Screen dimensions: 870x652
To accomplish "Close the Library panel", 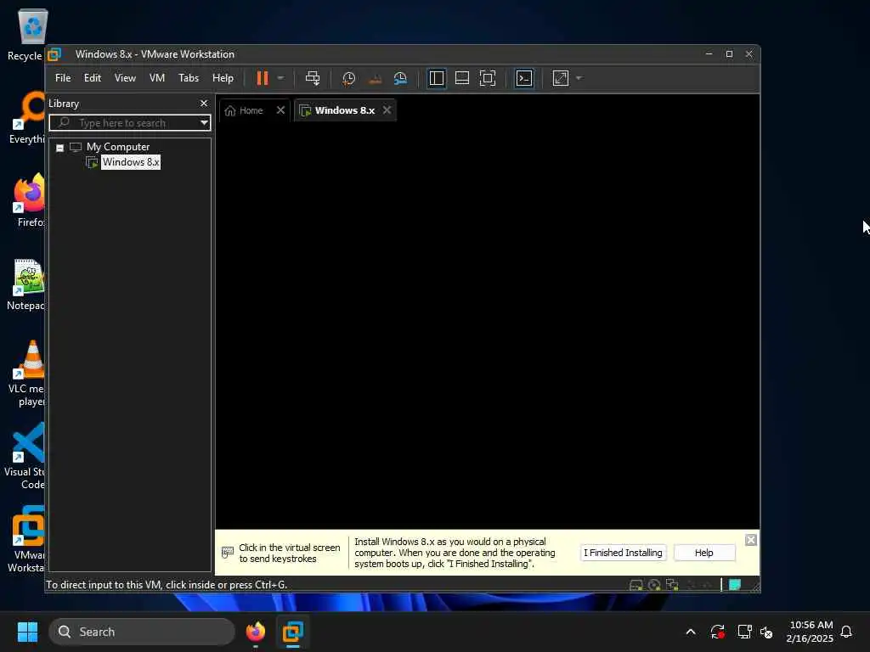I will [204, 104].
